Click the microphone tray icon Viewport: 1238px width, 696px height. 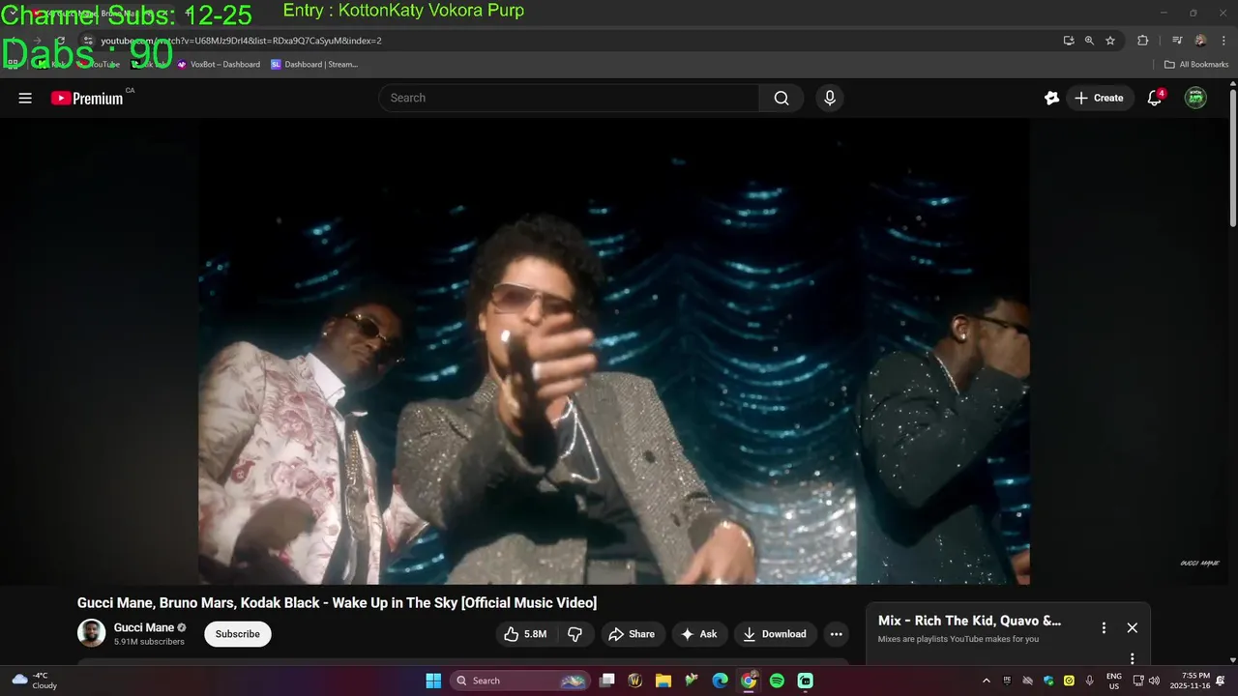pos(1090,681)
